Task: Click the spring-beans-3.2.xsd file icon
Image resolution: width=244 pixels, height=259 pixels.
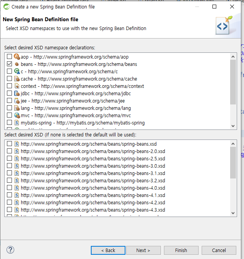Action: click(x=17, y=180)
